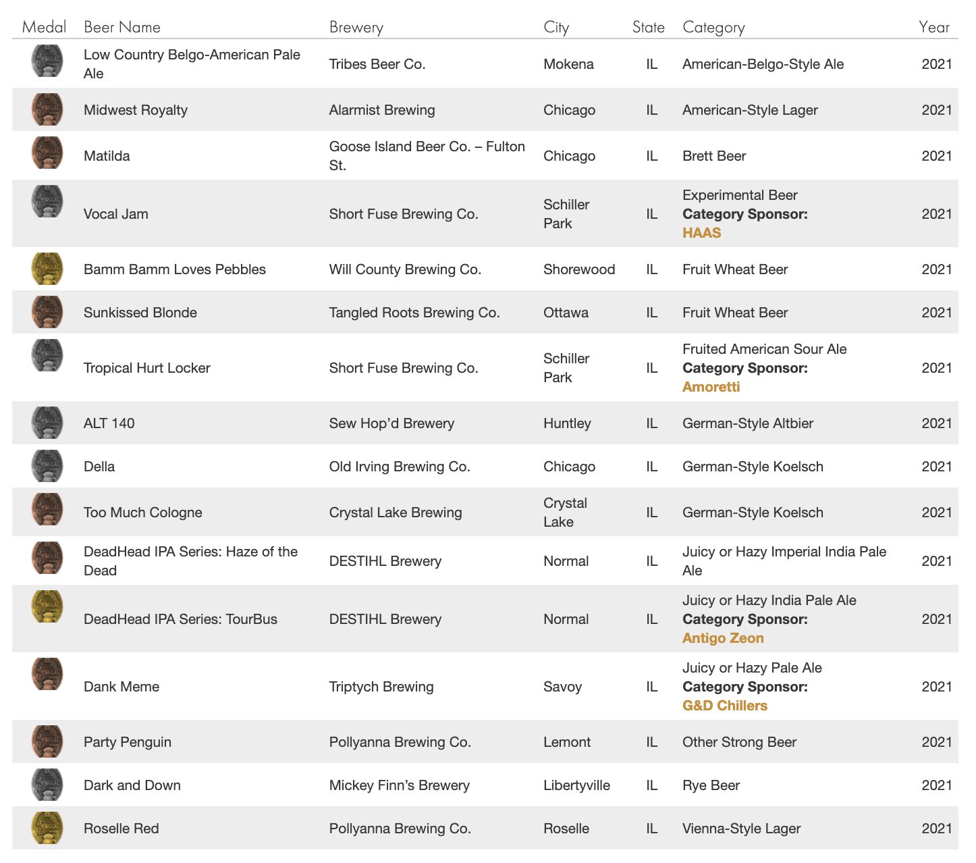
Task: Click the Category column header
Action: 713,27
